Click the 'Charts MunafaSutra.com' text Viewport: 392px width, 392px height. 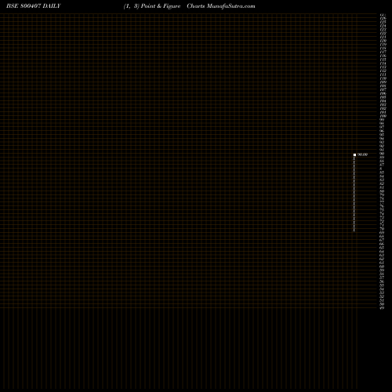[x=221, y=6]
